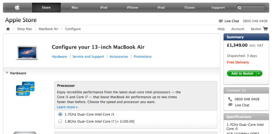280x134 pixels.
Task: Click the Apple logo in navigation bar
Action: pyautogui.click(x=17, y=7)
